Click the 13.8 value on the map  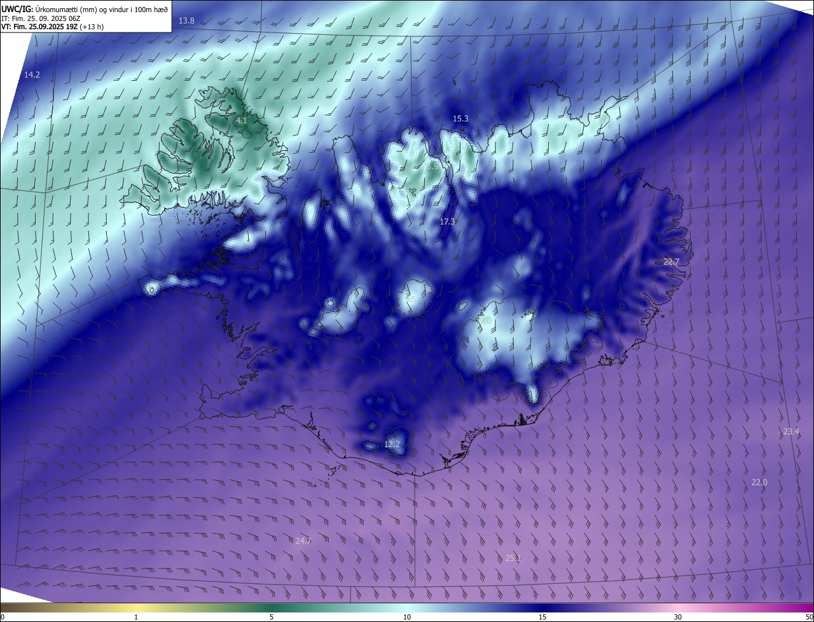pyautogui.click(x=186, y=21)
